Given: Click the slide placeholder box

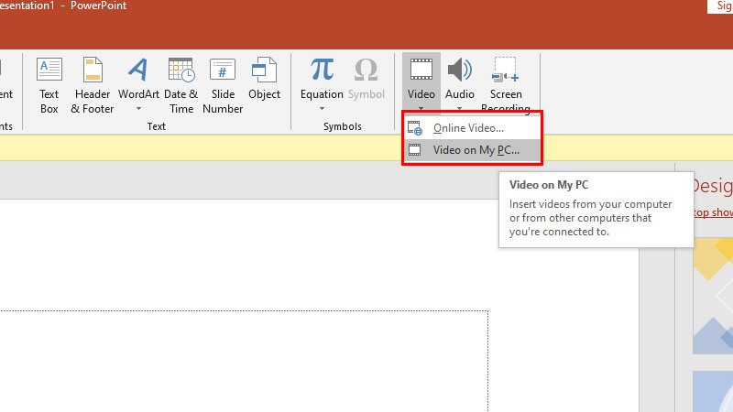Looking at the screenshot, I should pyautogui.click(x=243, y=361).
